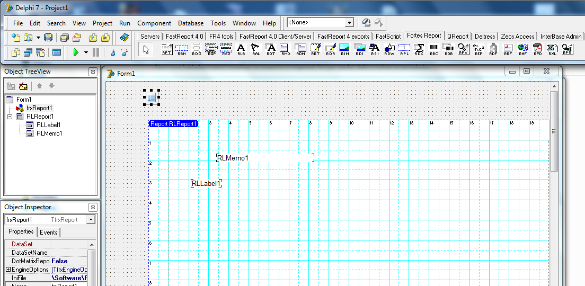Close the Object TreeView panel

pos(93,71)
